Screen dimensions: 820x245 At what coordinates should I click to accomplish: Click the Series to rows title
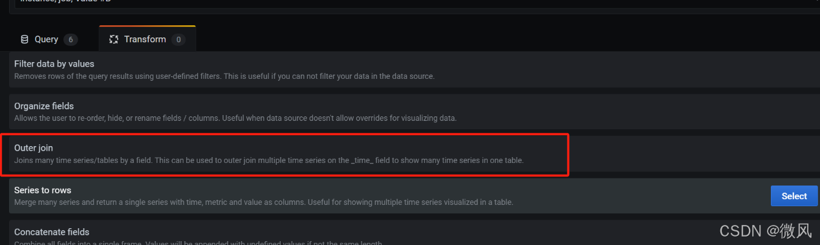pyautogui.click(x=43, y=190)
